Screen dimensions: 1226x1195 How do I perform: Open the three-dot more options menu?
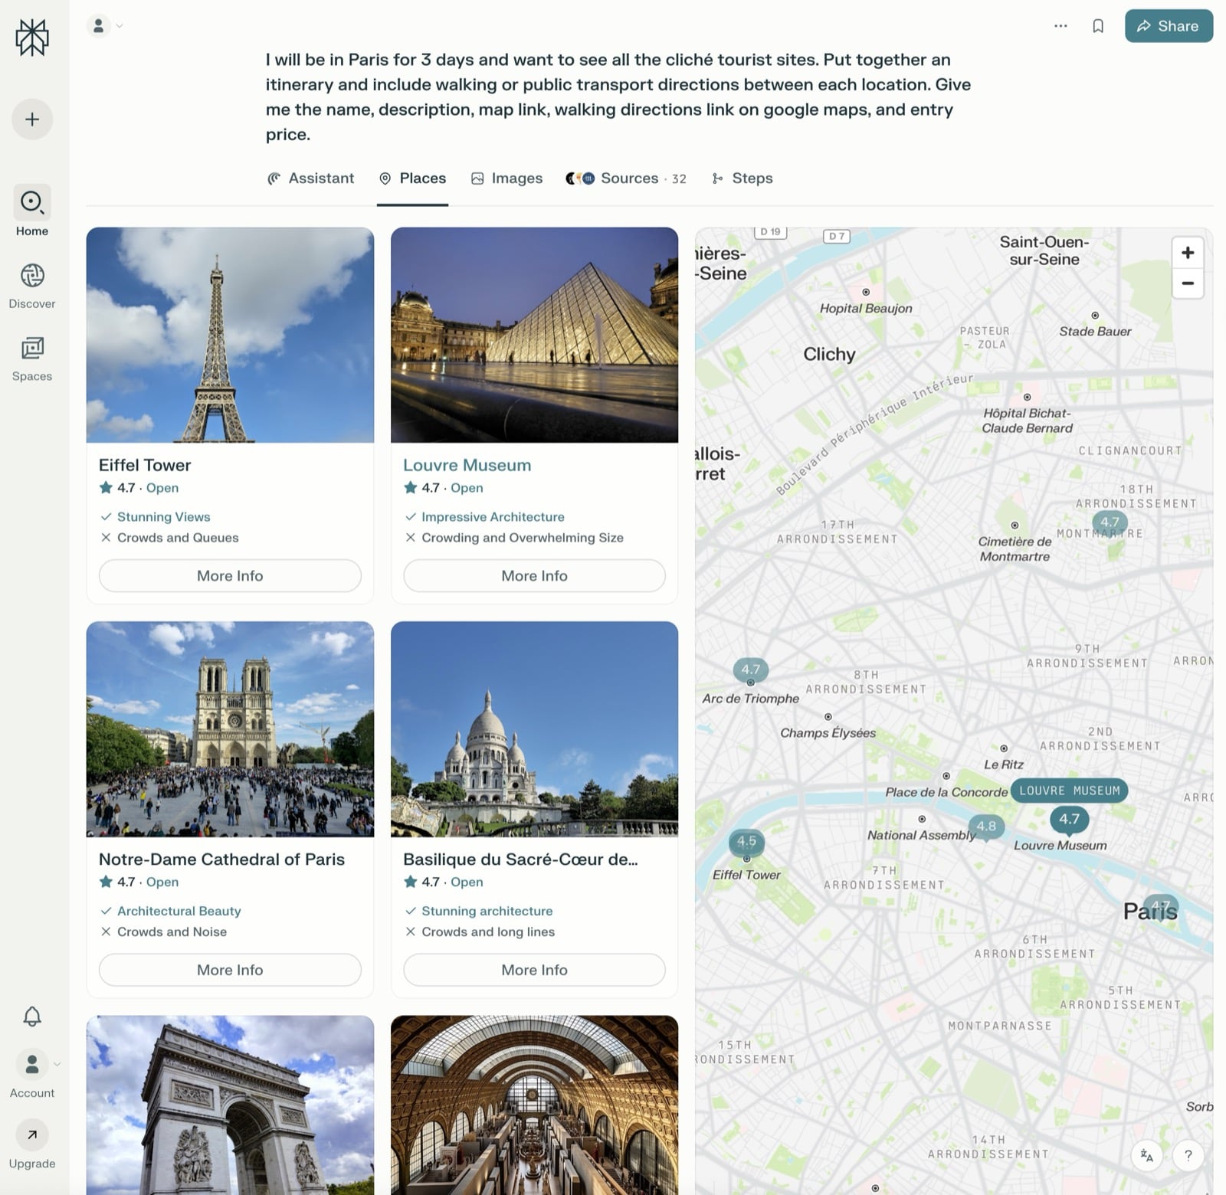click(1060, 26)
